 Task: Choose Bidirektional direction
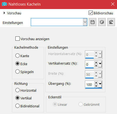[18, 106]
